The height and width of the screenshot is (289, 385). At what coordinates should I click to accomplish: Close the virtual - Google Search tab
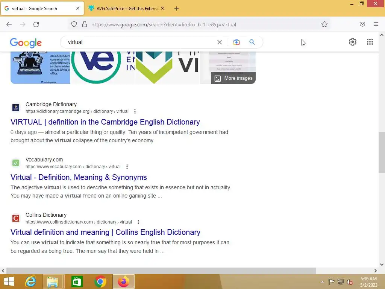pos(78,8)
